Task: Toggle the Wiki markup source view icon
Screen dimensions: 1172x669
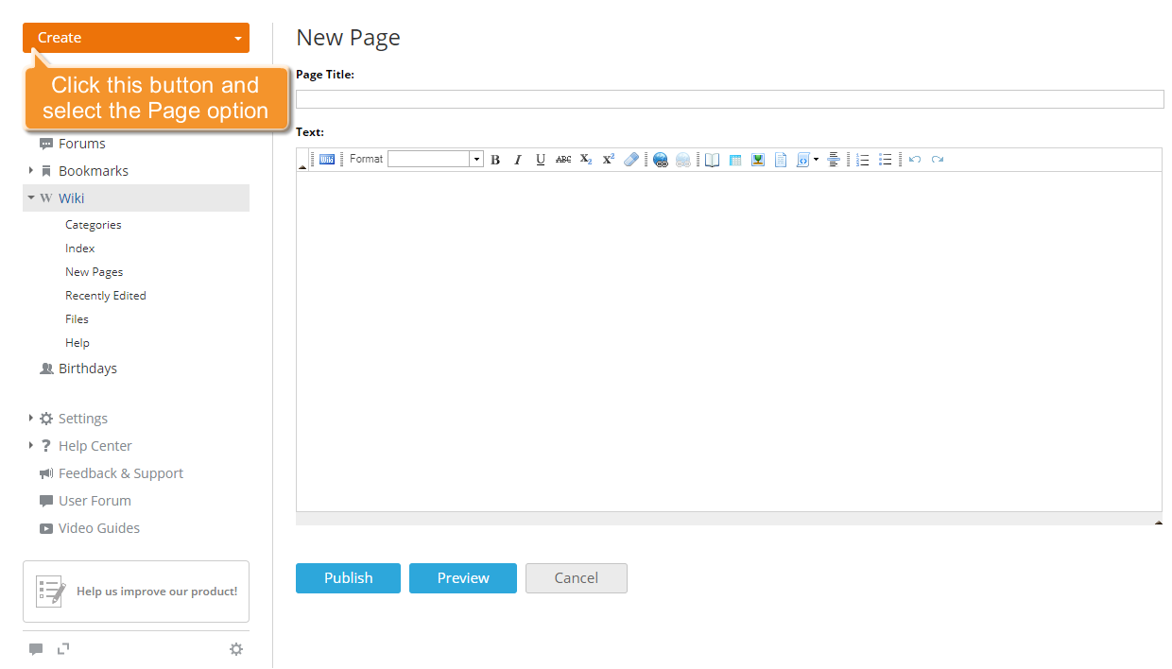Action: tap(327, 160)
